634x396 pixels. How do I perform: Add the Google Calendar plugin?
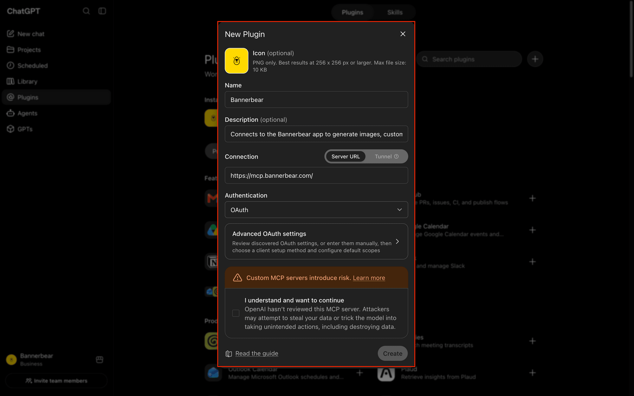(x=533, y=230)
